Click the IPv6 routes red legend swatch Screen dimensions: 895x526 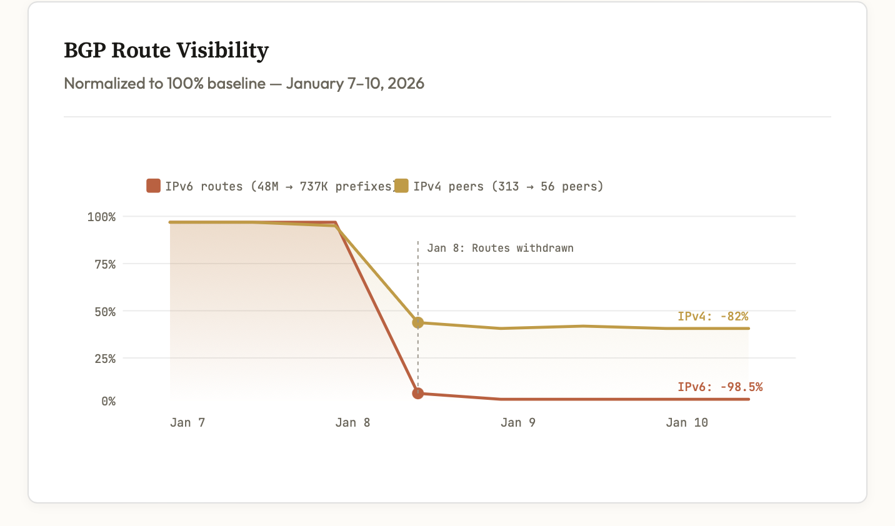click(x=153, y=186)
